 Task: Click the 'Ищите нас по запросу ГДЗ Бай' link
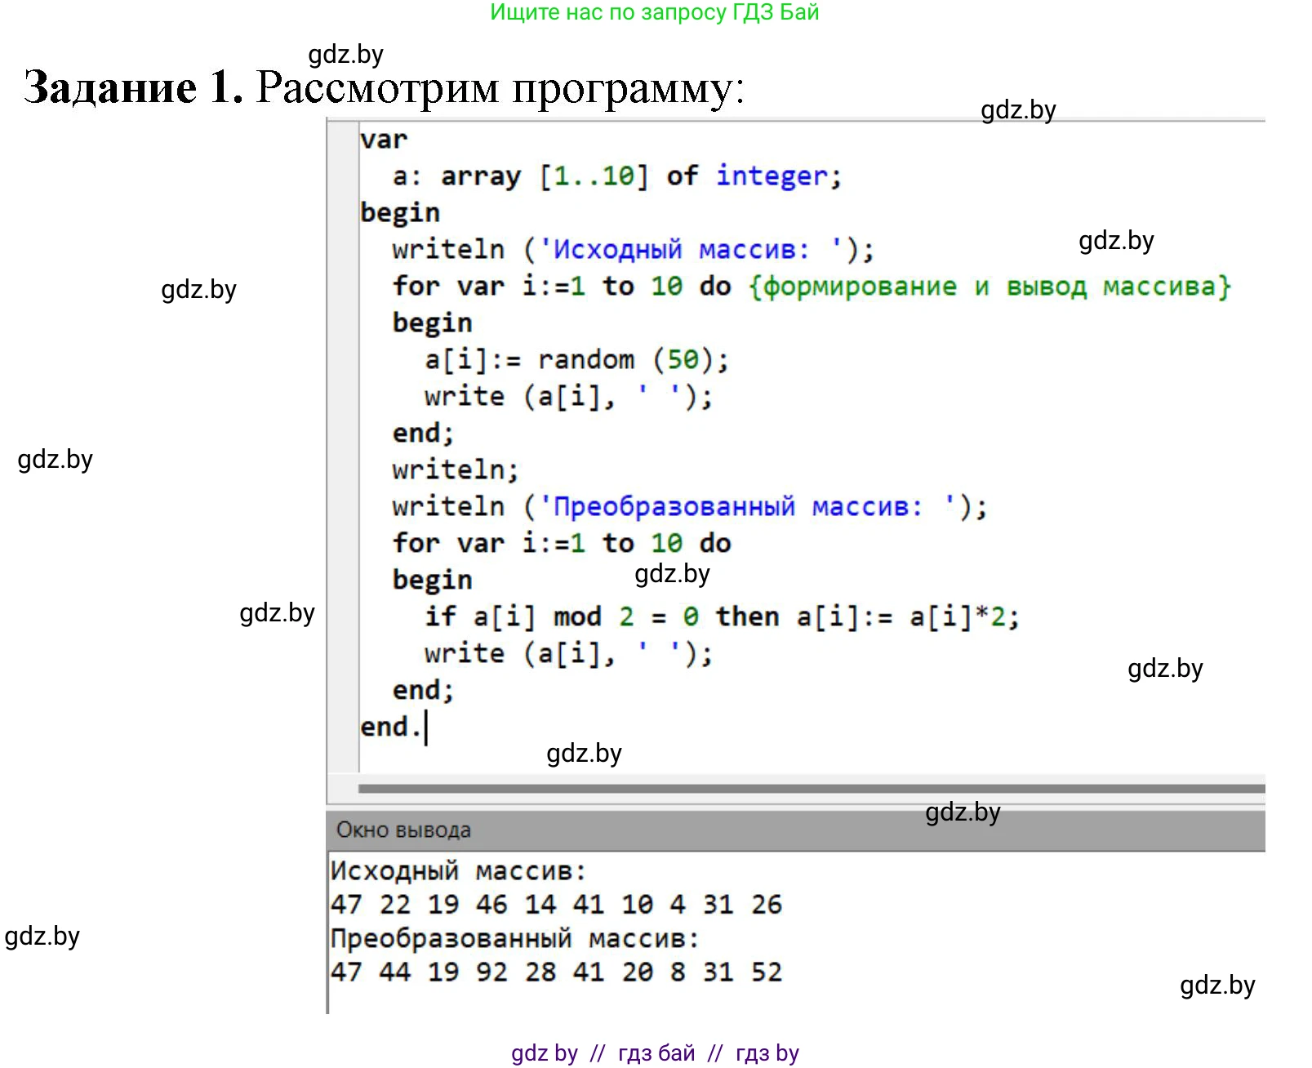point(654,12)
